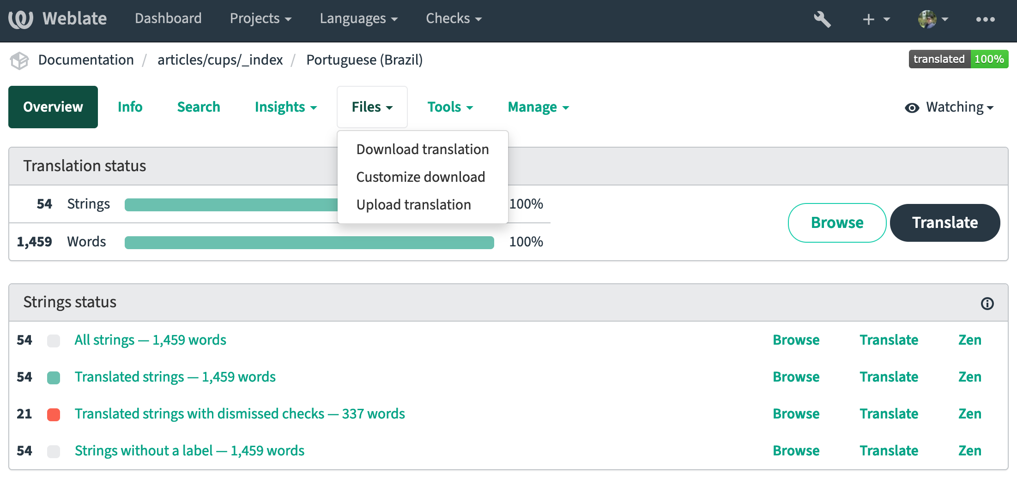
Task: Click the translated 100% badge
Action: [x=958, y=60]
